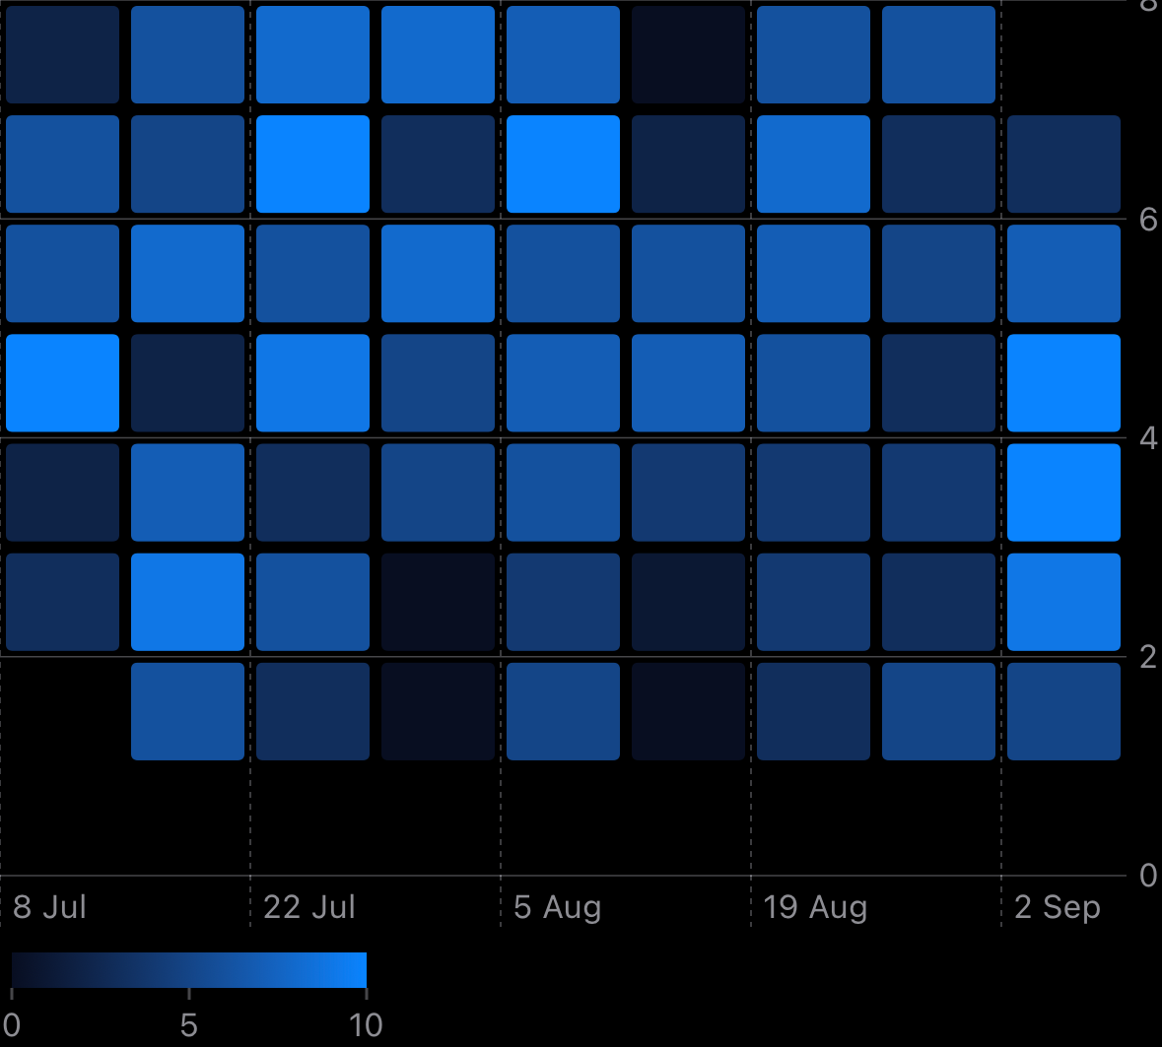The width and height of the screenshot is (1162, 1047).
Task: Click the '19 Aug' date axis label
Action: point(815,908)
